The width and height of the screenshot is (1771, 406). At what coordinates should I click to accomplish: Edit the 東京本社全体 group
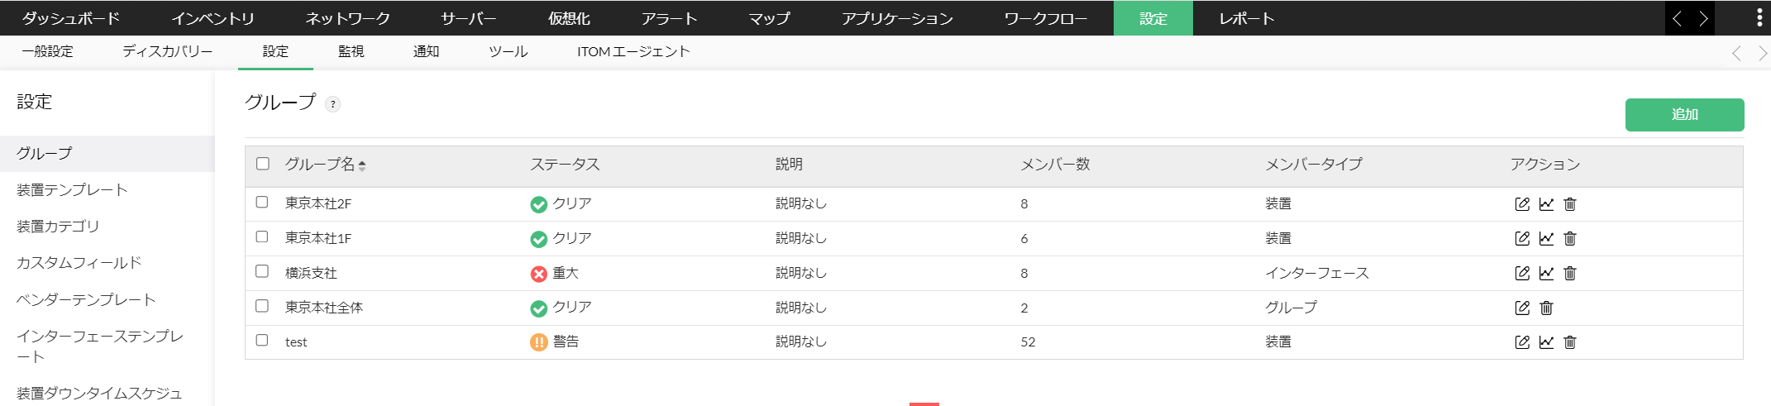[1522, 308]
